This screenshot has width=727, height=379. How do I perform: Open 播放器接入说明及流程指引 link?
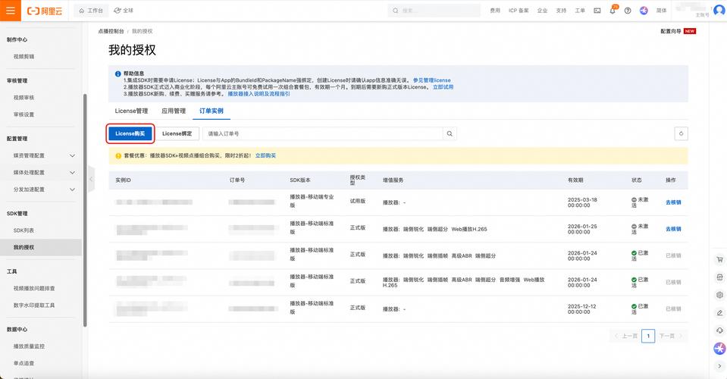tap(259, 93)
